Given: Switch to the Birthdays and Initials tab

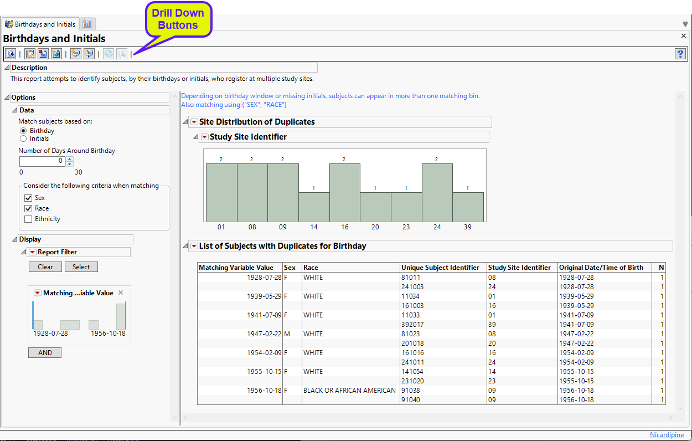Looking at the screenshot, I should [40, 24].
